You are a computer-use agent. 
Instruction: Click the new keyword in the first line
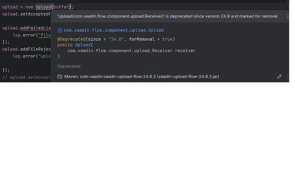point(29,7)
